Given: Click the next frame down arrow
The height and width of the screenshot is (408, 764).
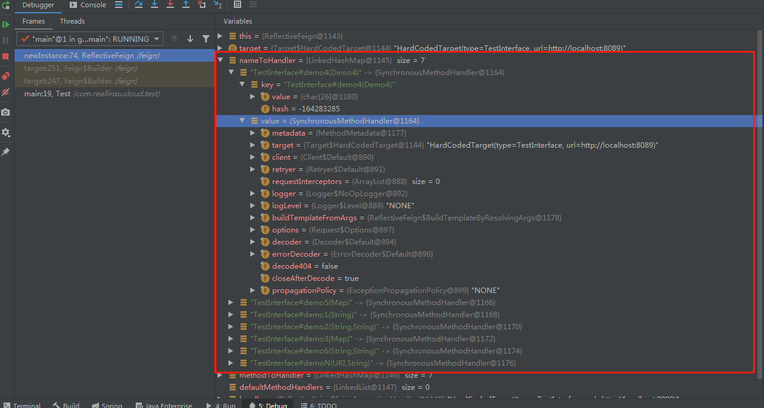Looking at the screenshot, I should (190, 39).
